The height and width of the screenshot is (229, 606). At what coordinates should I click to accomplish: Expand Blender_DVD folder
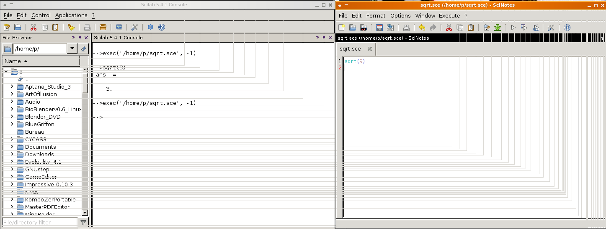click(x=12, y=117)
